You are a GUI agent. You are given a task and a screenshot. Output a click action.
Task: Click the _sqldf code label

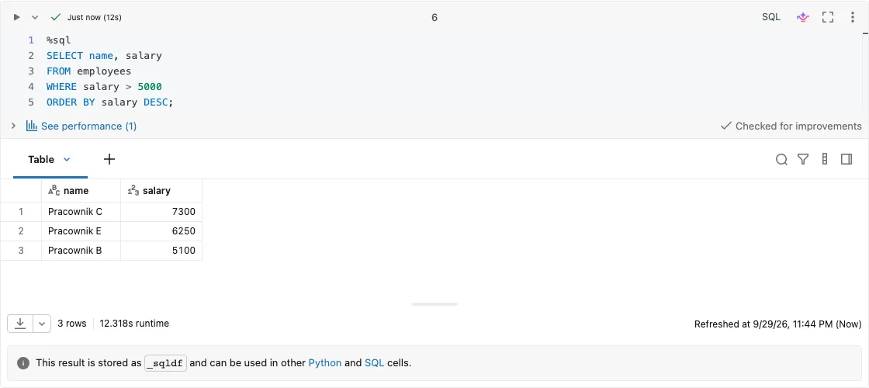[x=166, y=363]
